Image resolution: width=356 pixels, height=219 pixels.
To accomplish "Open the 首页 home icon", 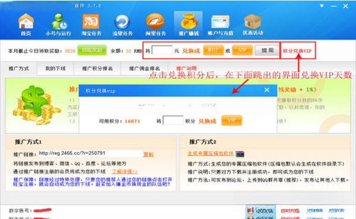I will point(26,24).
